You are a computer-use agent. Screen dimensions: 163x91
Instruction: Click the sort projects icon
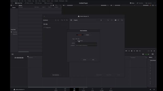(108, 20)
